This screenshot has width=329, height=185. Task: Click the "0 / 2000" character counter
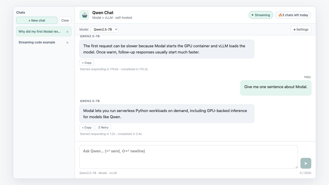click(x=305, y=173)
